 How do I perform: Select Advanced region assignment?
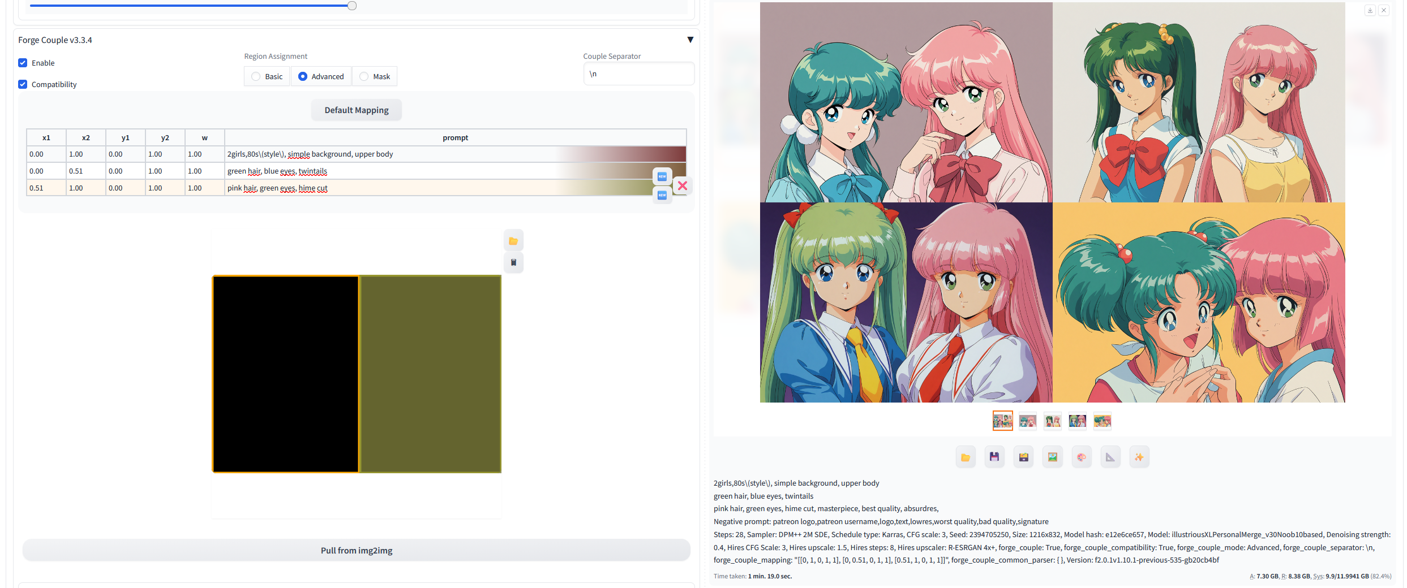pos(321,76)
